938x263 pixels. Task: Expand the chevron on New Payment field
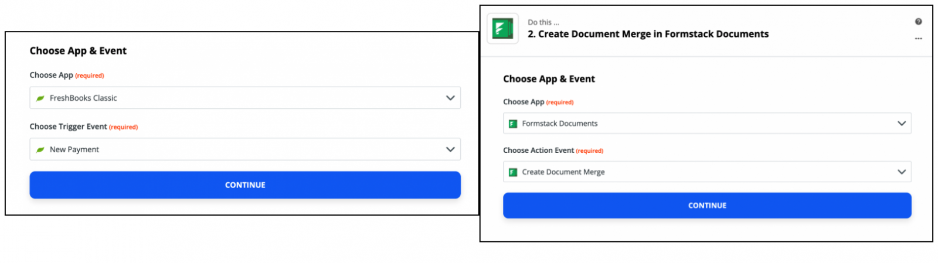[450, 149]
